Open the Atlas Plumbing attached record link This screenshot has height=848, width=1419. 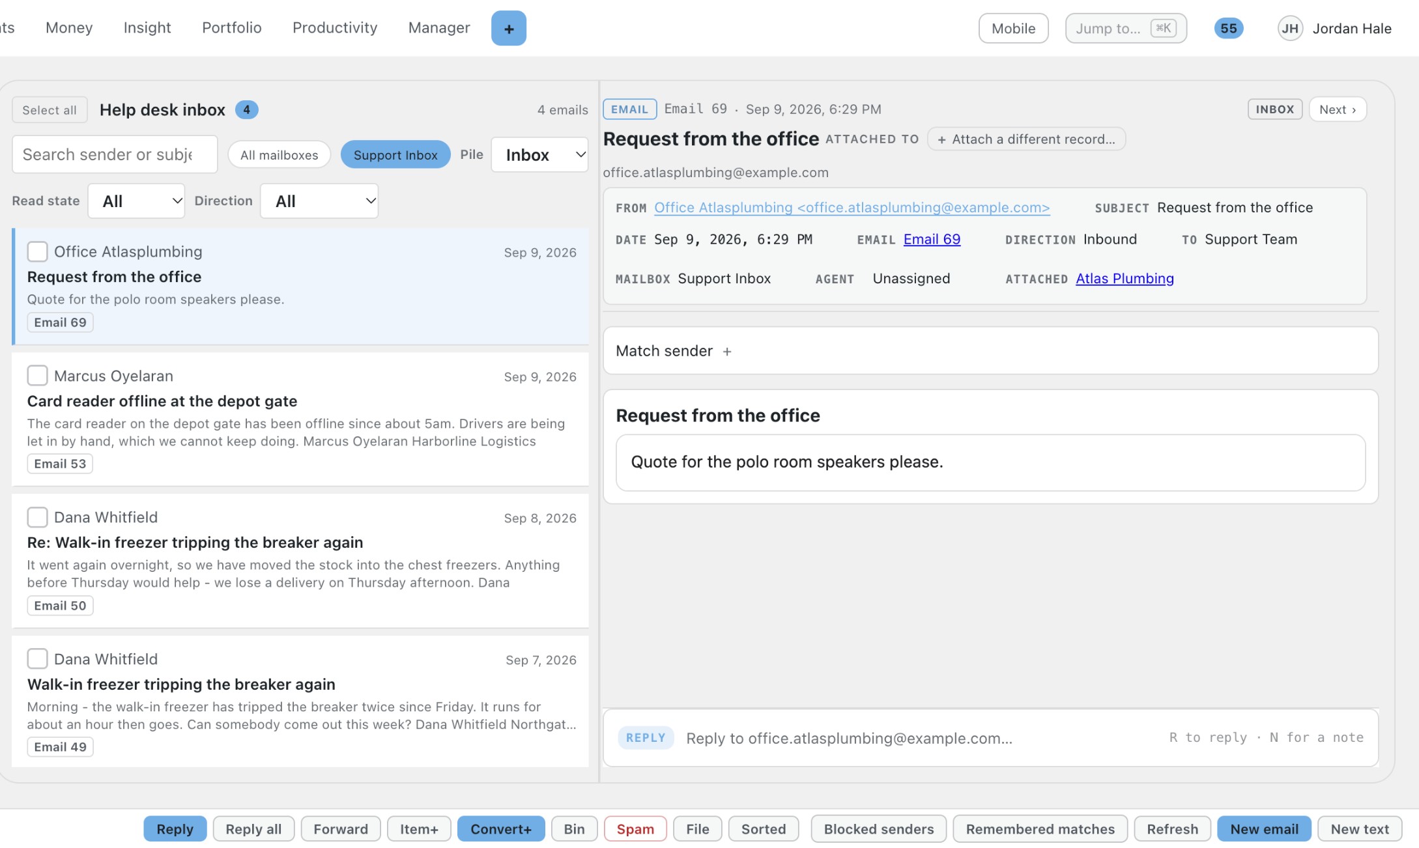(x=1125, y=279)
